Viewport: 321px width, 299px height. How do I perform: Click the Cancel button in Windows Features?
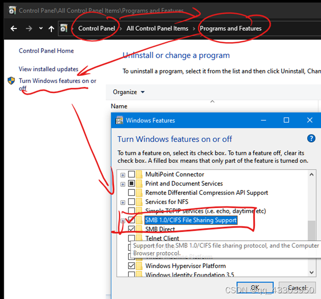[297, 287]
